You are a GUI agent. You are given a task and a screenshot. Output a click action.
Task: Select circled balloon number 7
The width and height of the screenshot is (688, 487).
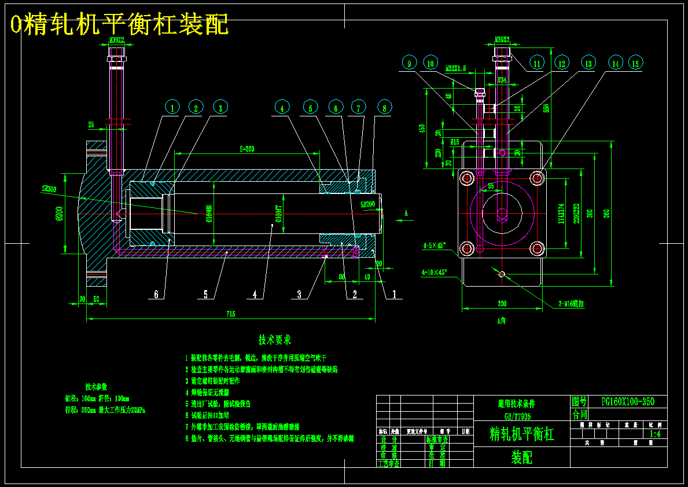tap(358, 107)
